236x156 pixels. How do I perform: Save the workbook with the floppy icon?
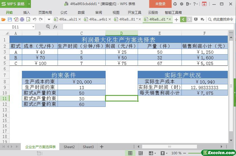tap(10, 19)
